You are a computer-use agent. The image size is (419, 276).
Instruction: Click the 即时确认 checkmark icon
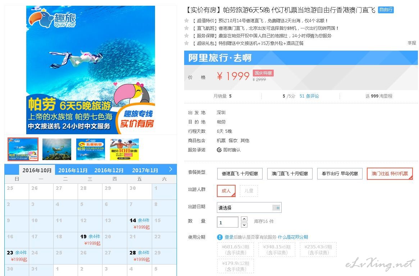click(x=219, y=150)
